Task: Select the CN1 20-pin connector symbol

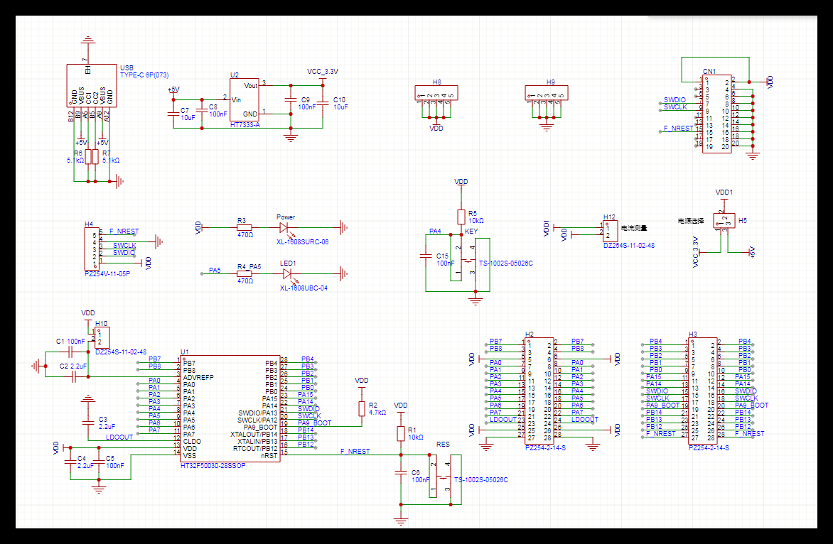Action: (x=716, y=114)
